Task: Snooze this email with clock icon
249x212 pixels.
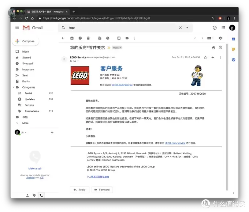Action: (108, 38)
